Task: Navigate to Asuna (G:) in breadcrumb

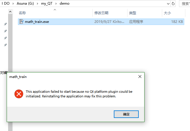Action: [25, 3]
